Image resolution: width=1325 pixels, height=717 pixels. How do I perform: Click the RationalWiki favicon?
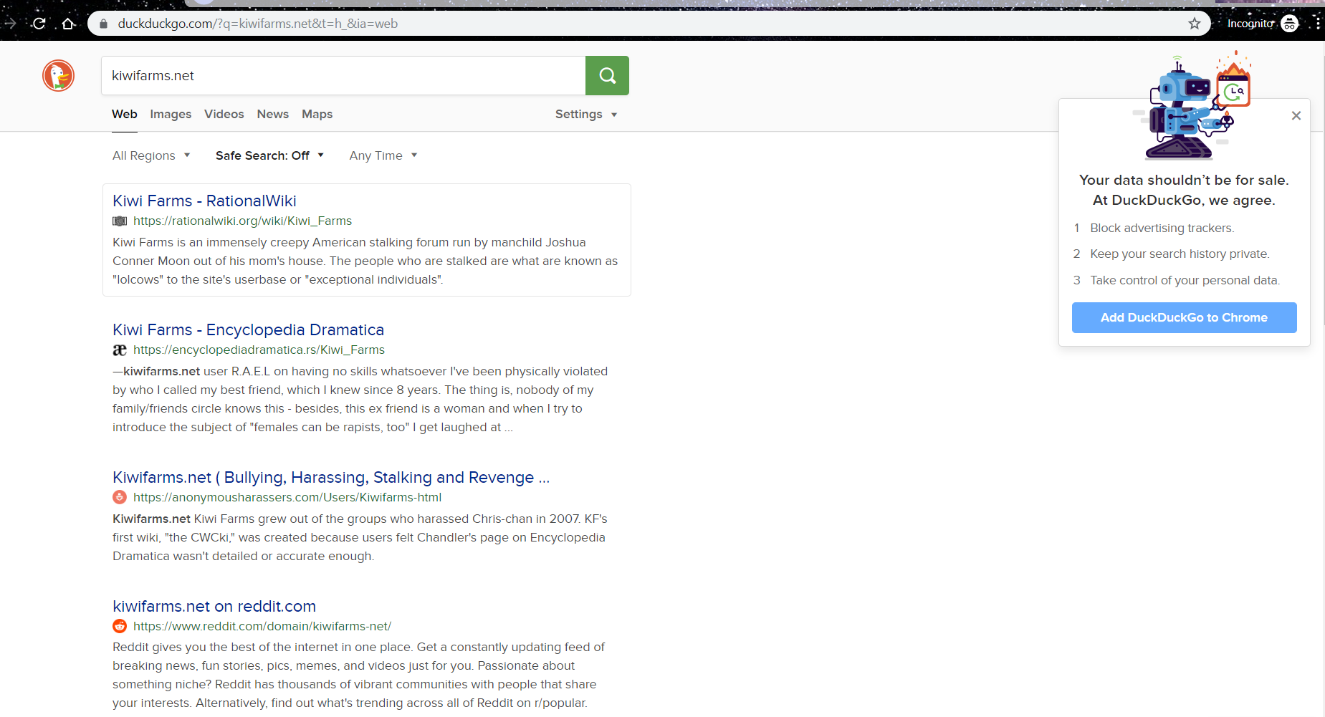point(120,221)
